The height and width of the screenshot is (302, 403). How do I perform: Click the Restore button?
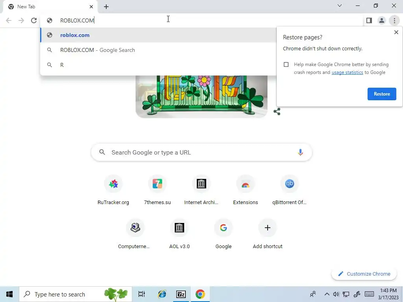[x=382, y=94]
